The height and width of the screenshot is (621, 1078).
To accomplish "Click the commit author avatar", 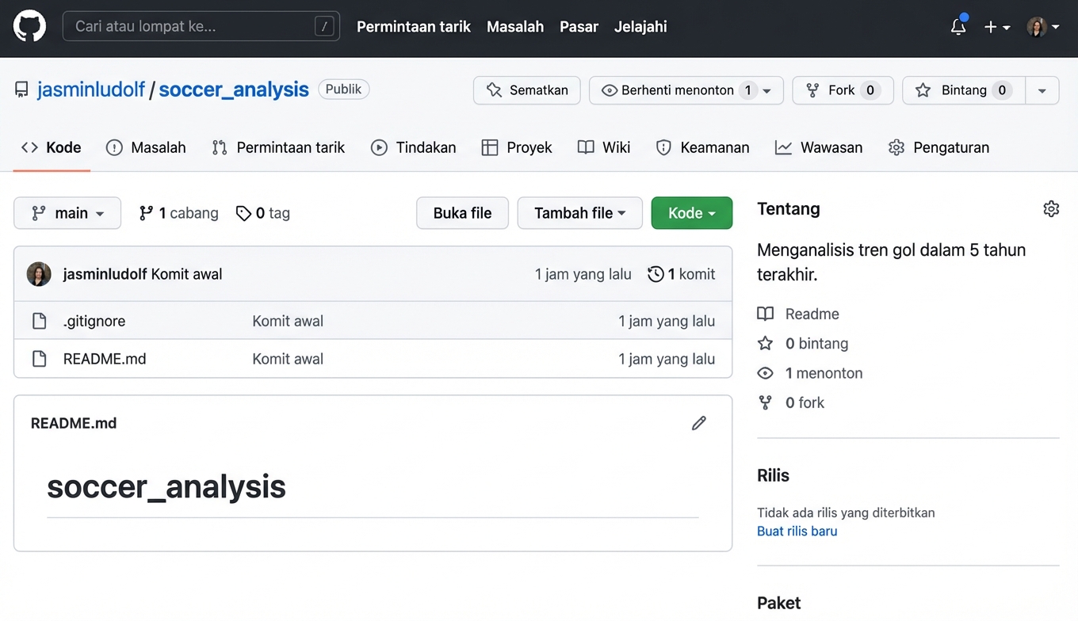I will [x=39, y=274].
